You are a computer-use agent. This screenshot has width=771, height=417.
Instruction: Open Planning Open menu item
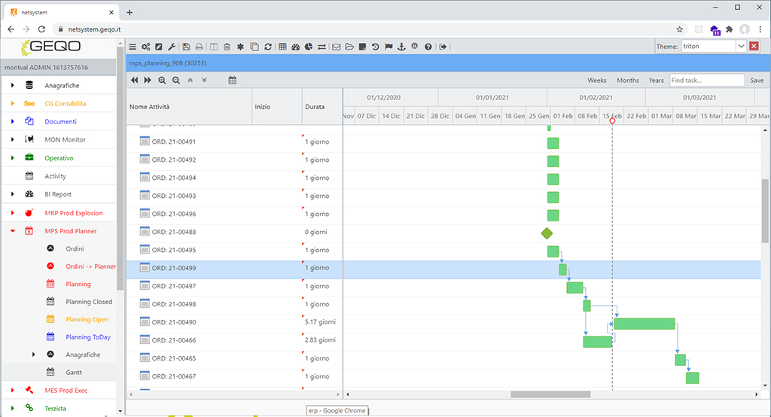pyautogui.click(x=87, y=319)
